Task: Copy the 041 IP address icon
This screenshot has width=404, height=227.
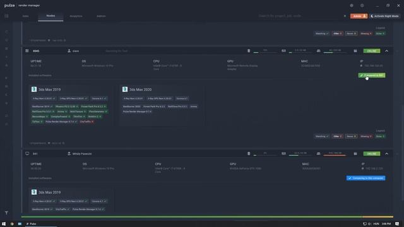Action: coord(363,168)
